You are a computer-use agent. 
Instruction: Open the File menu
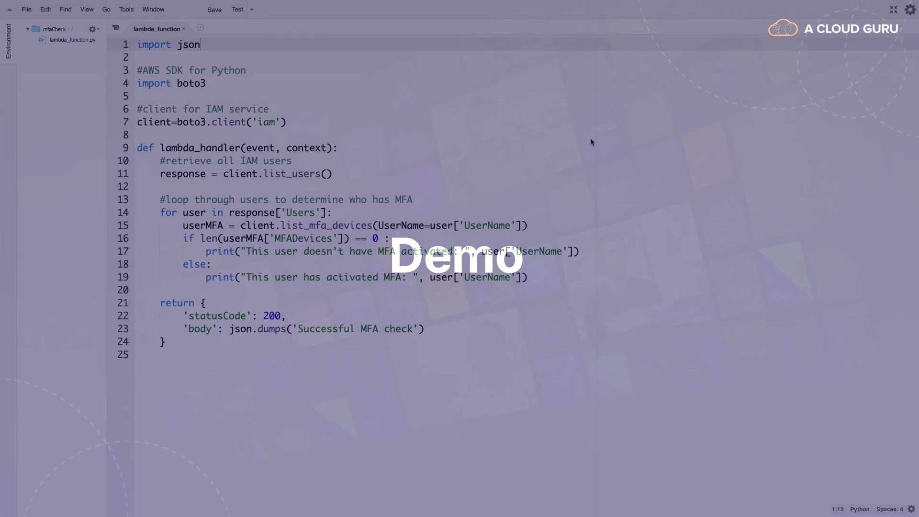(x=26, y=10)
